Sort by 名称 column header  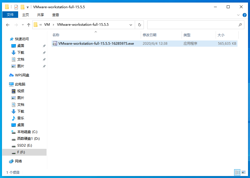[96, 35]
